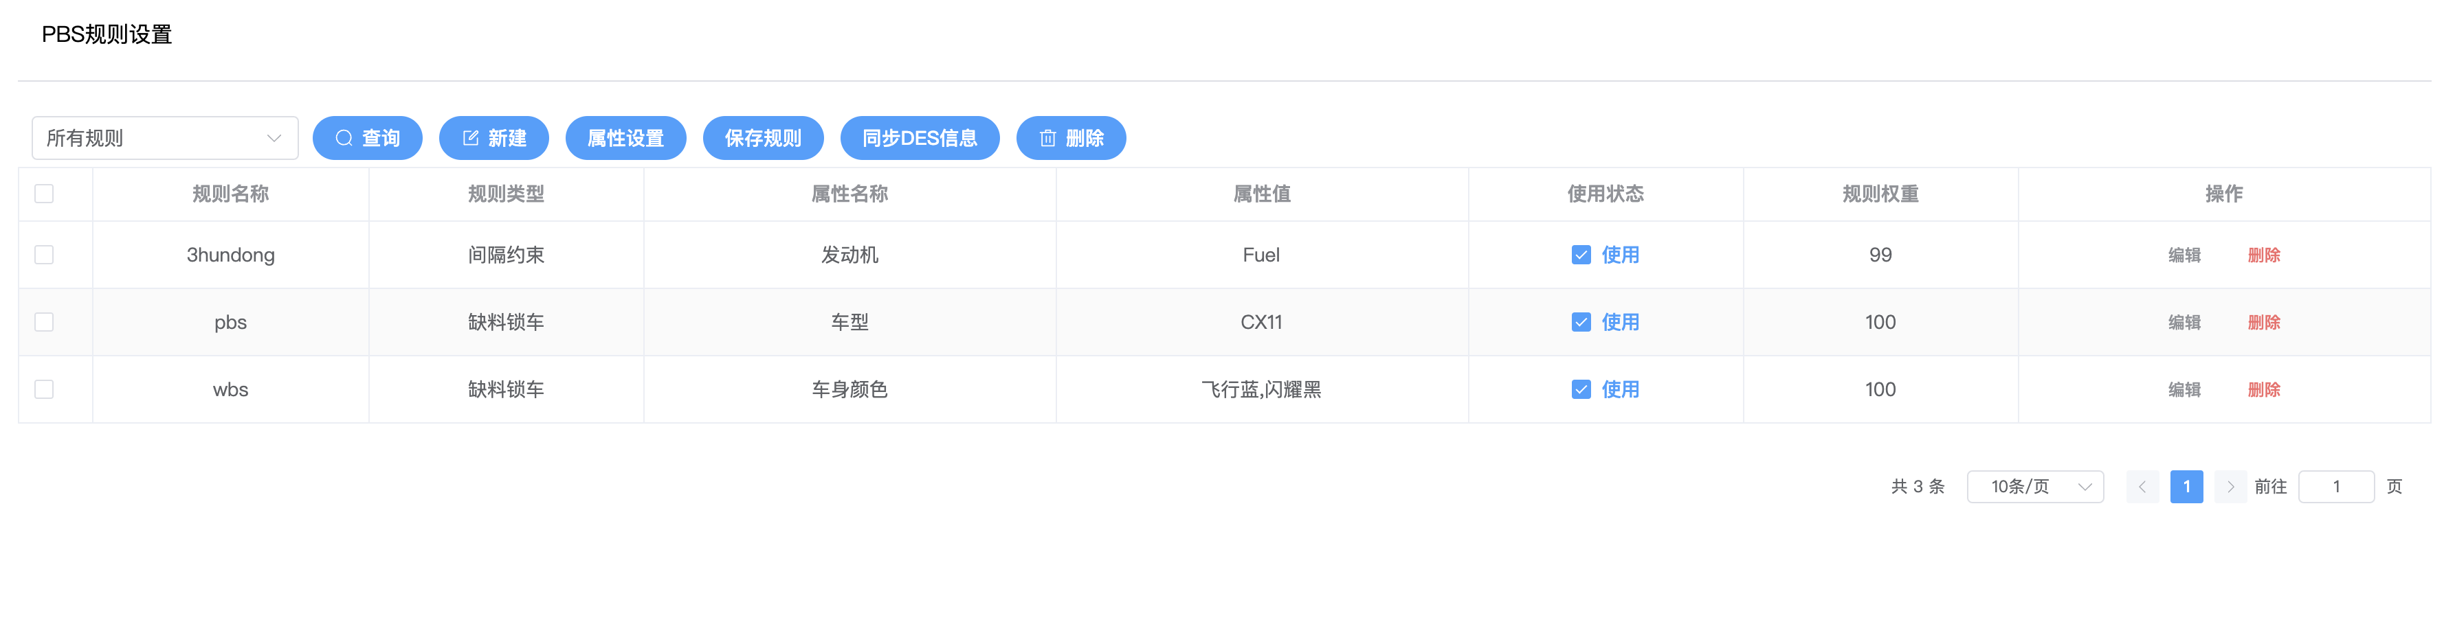The width and height of the screenshot is (2455, 644).
Task: Select the header select-all checkbox
Action: click(x=44, y=194)
